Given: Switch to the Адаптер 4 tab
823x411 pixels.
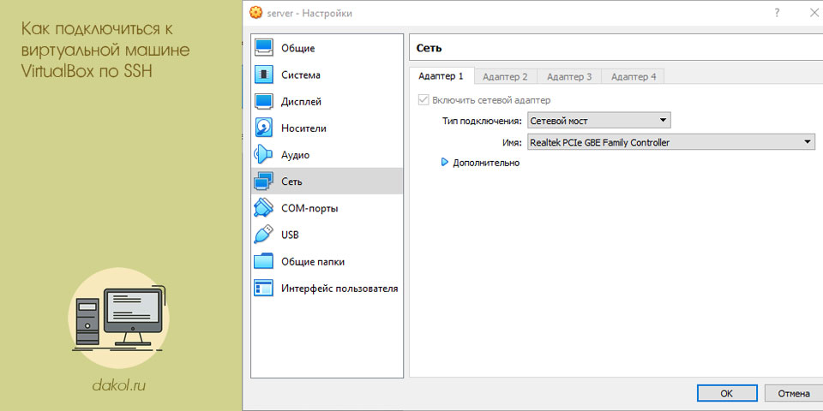Looking at the screenshot, I should pos(634,76).
